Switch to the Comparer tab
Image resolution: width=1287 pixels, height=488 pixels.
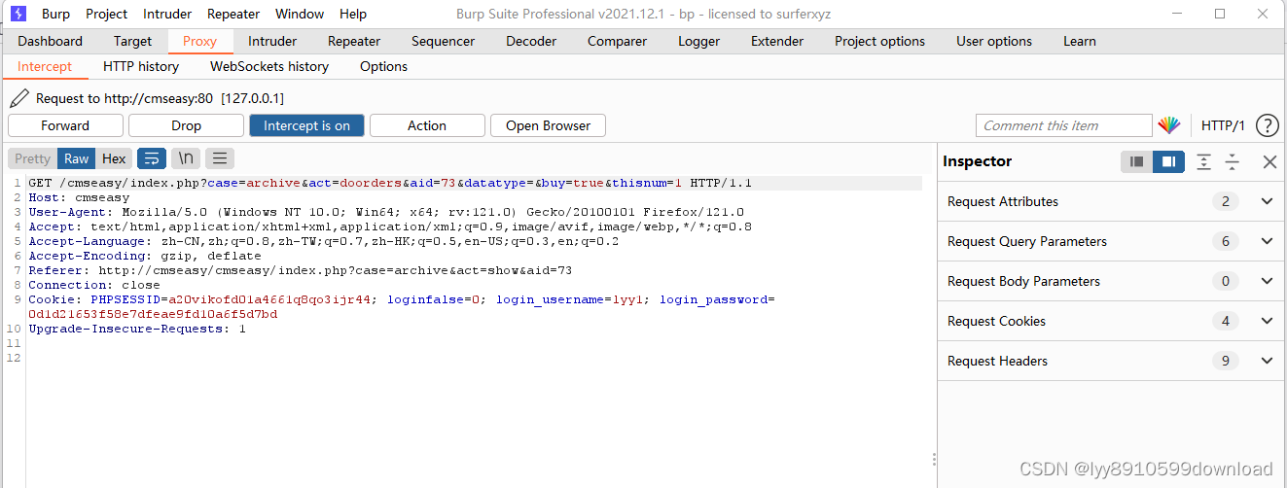tap(617, 41)
